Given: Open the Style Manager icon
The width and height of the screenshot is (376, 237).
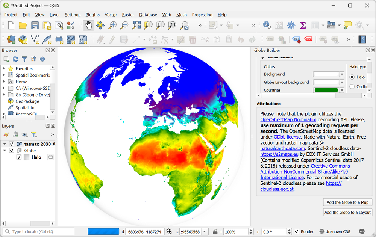Looking at the screenshot, I should point(71,25).
